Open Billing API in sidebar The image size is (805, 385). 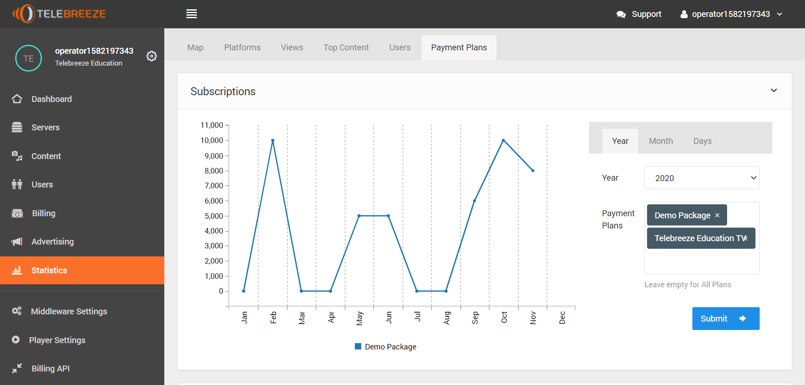82,368
